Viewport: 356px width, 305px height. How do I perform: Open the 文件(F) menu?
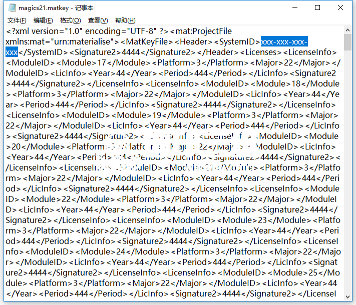point(17,20)
